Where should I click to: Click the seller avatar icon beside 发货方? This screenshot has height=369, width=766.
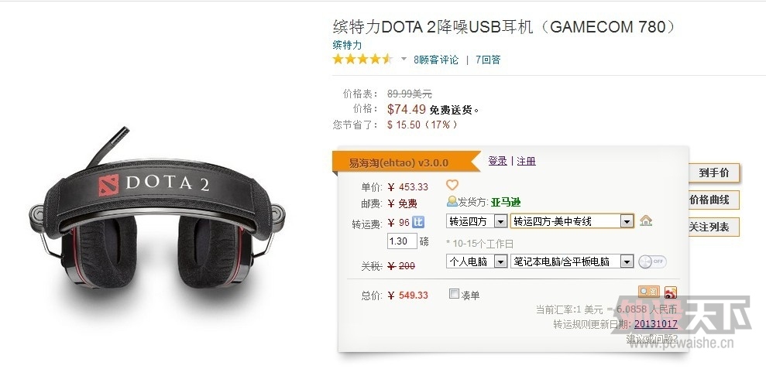(452, 201)
